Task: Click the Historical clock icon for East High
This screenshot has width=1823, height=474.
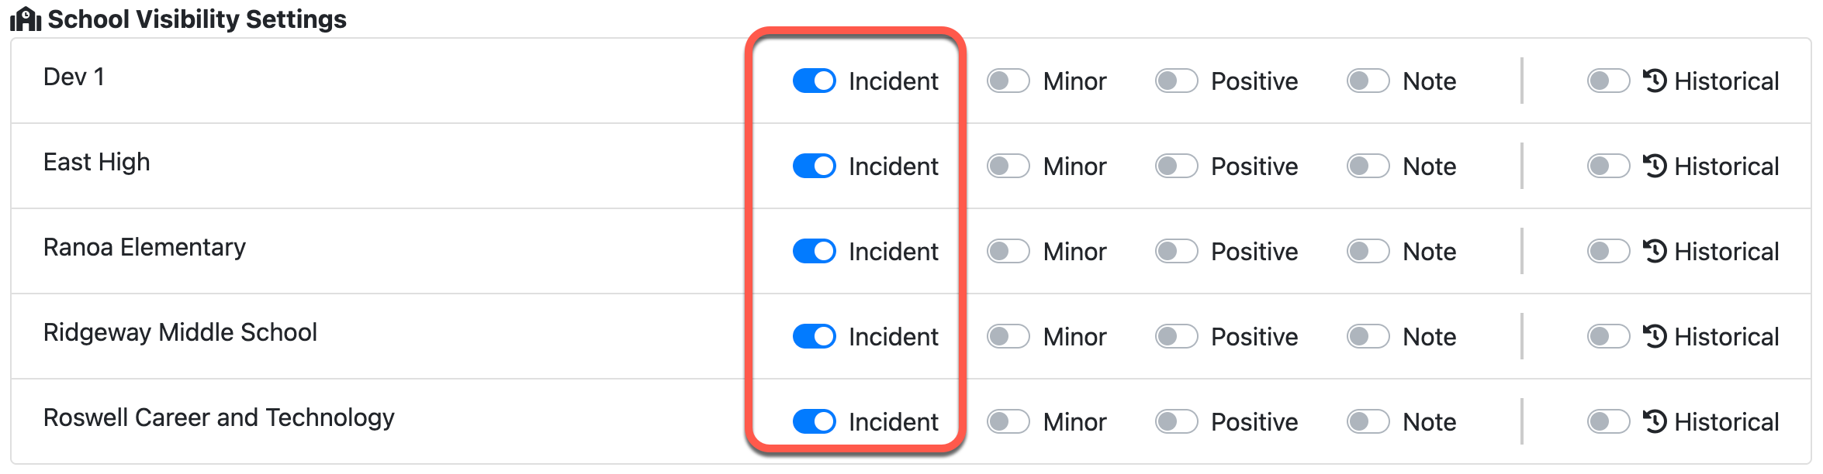Action: point(1655,166)
